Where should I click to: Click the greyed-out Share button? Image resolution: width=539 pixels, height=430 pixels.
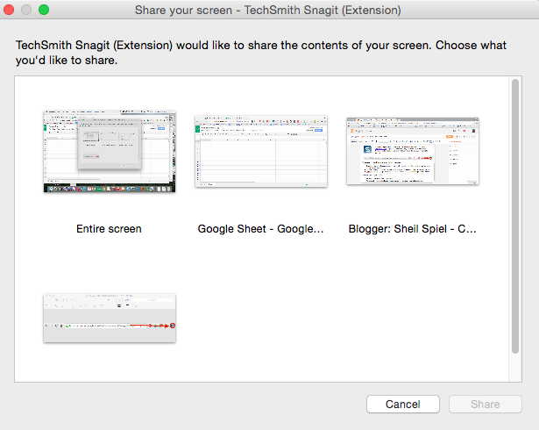click(x=486, y=405)
